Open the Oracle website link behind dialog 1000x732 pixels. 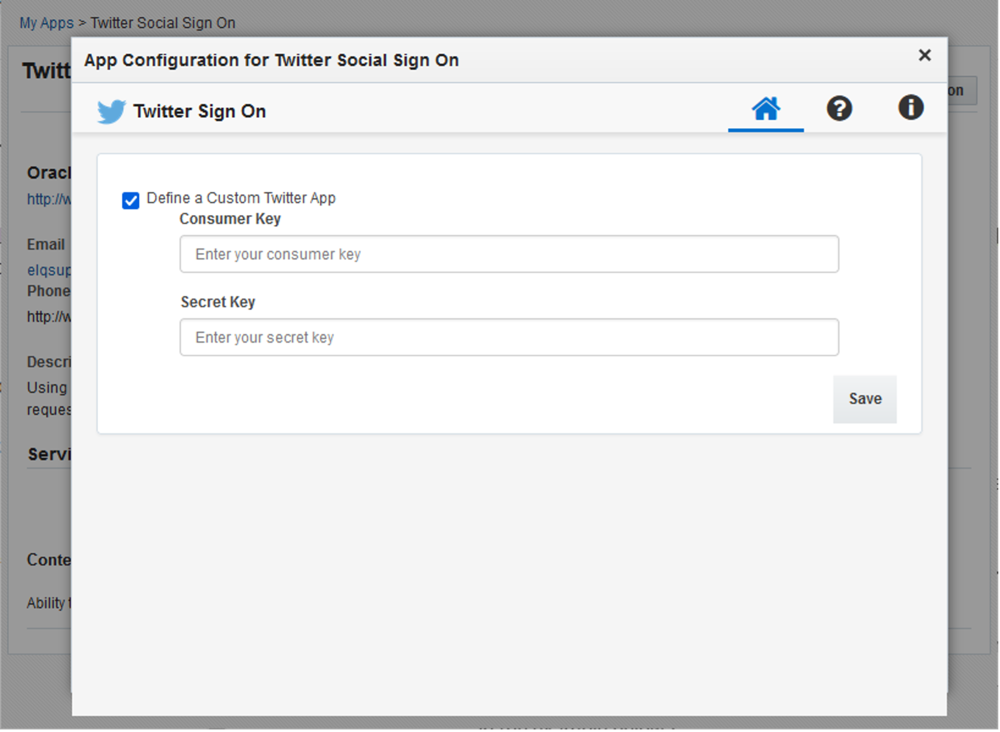[x=49, y=200]
